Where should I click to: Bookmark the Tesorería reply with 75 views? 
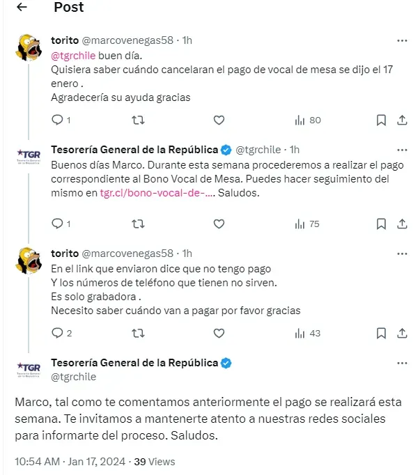[381, 224]
